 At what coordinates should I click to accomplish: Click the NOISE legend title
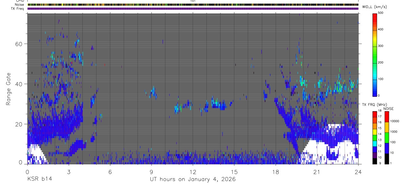tap(388, 109)
